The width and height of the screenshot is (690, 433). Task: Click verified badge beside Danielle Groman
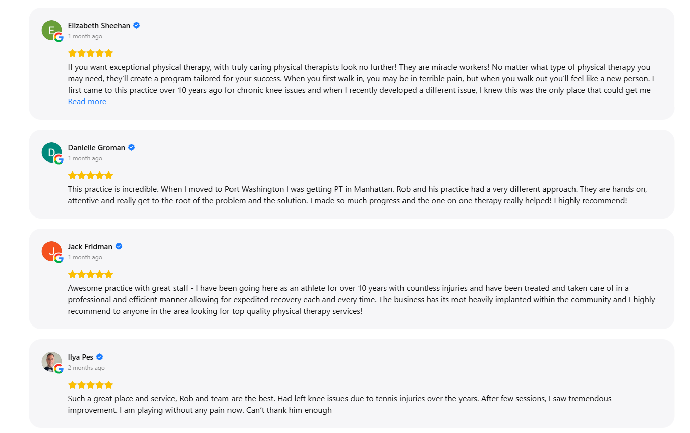(x=132, y=147)
